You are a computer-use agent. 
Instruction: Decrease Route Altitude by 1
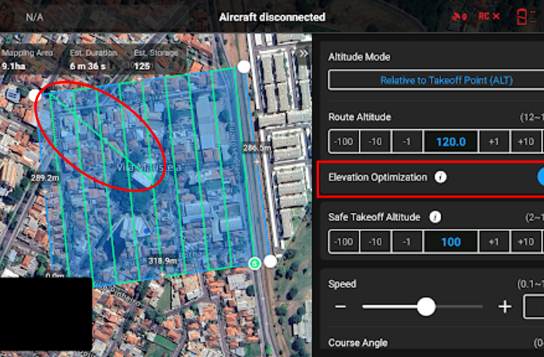click(407, 142)
